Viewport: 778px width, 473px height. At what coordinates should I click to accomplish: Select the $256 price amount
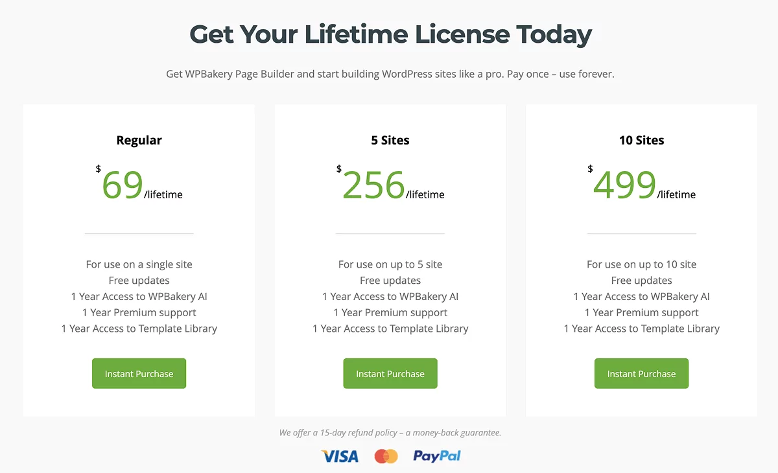[x=373, y=186]
